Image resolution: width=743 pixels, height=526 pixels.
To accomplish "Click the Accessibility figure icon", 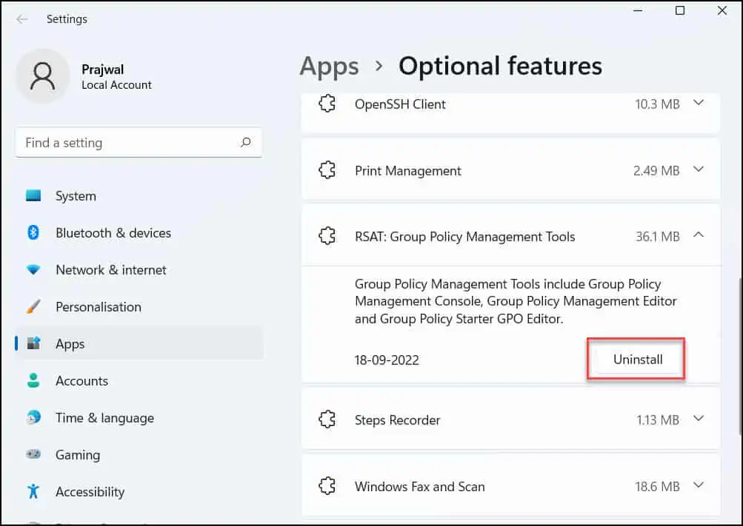I will (x=33, y=491).
